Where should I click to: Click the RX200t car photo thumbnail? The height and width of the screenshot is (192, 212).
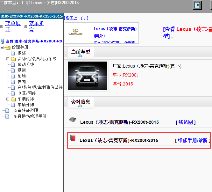(x=88, y=76)
